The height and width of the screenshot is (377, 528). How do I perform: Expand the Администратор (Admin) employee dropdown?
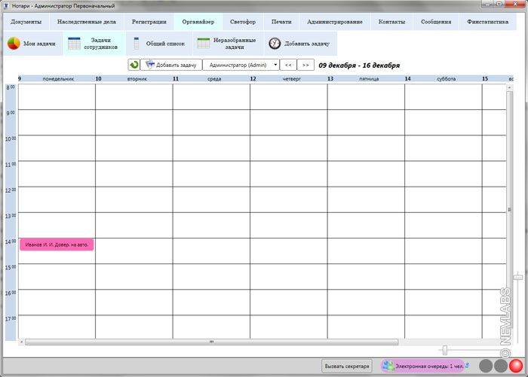tap(241, 65)
